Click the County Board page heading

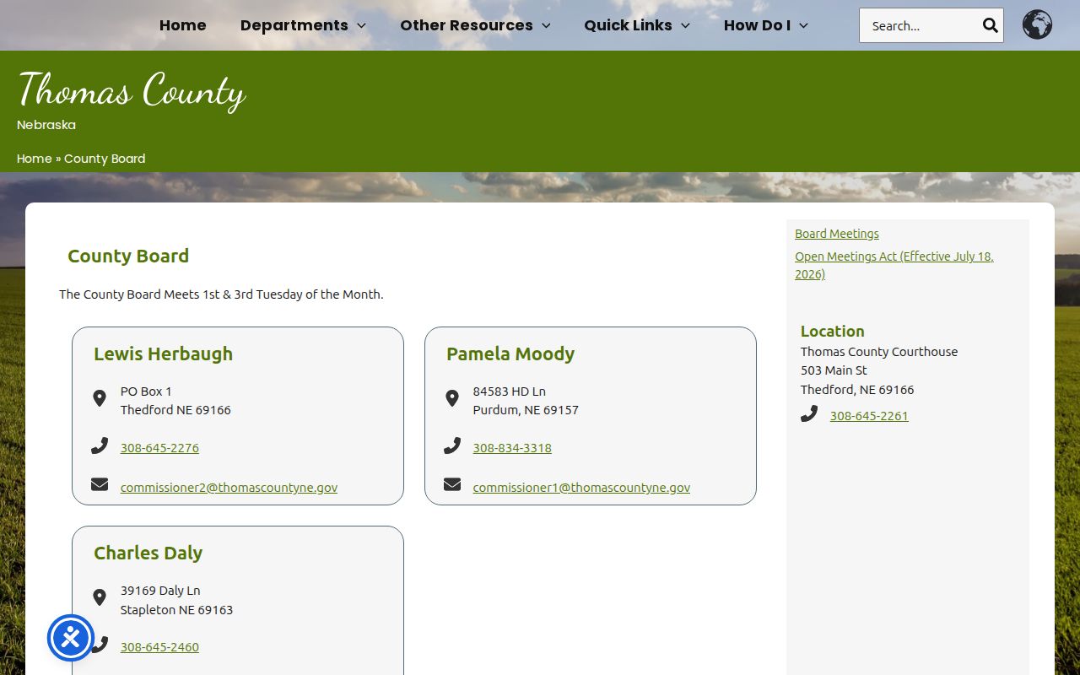128,256
